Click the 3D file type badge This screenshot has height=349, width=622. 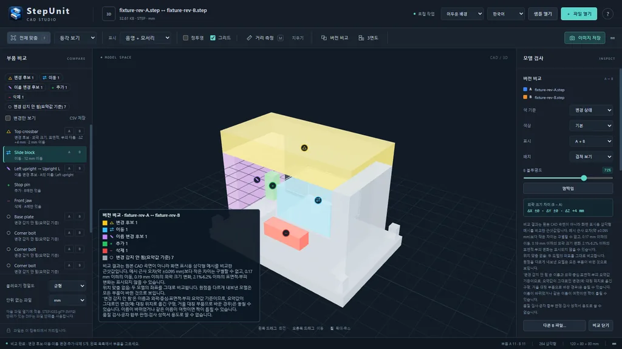109,14
